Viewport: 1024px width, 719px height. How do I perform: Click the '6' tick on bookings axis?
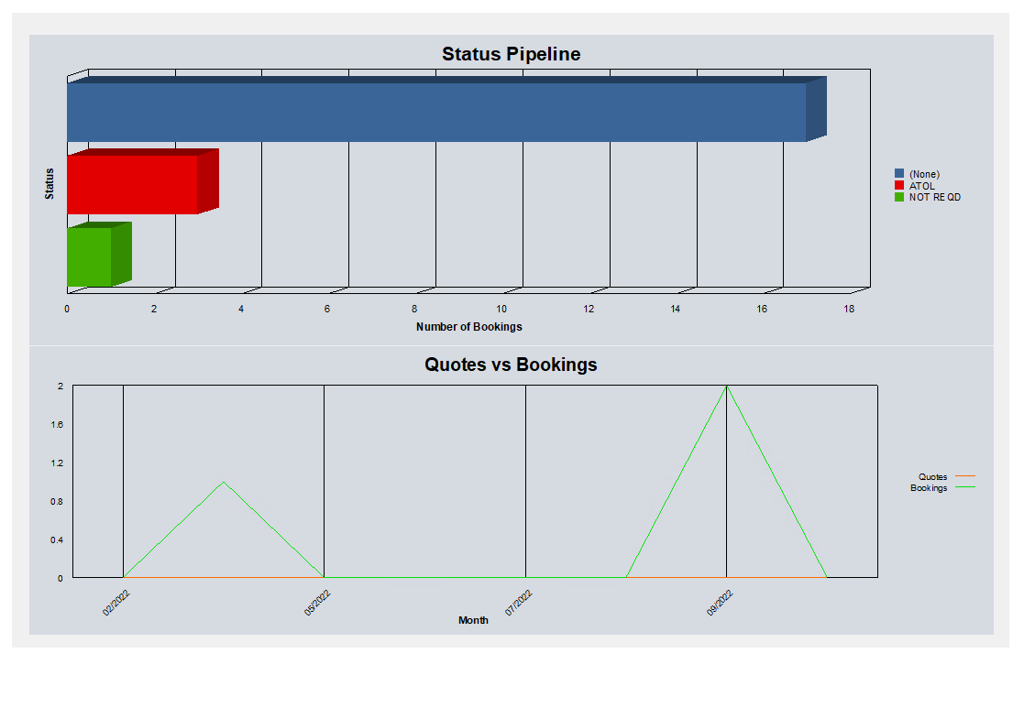pyautogui.click(x=327, y=310)
